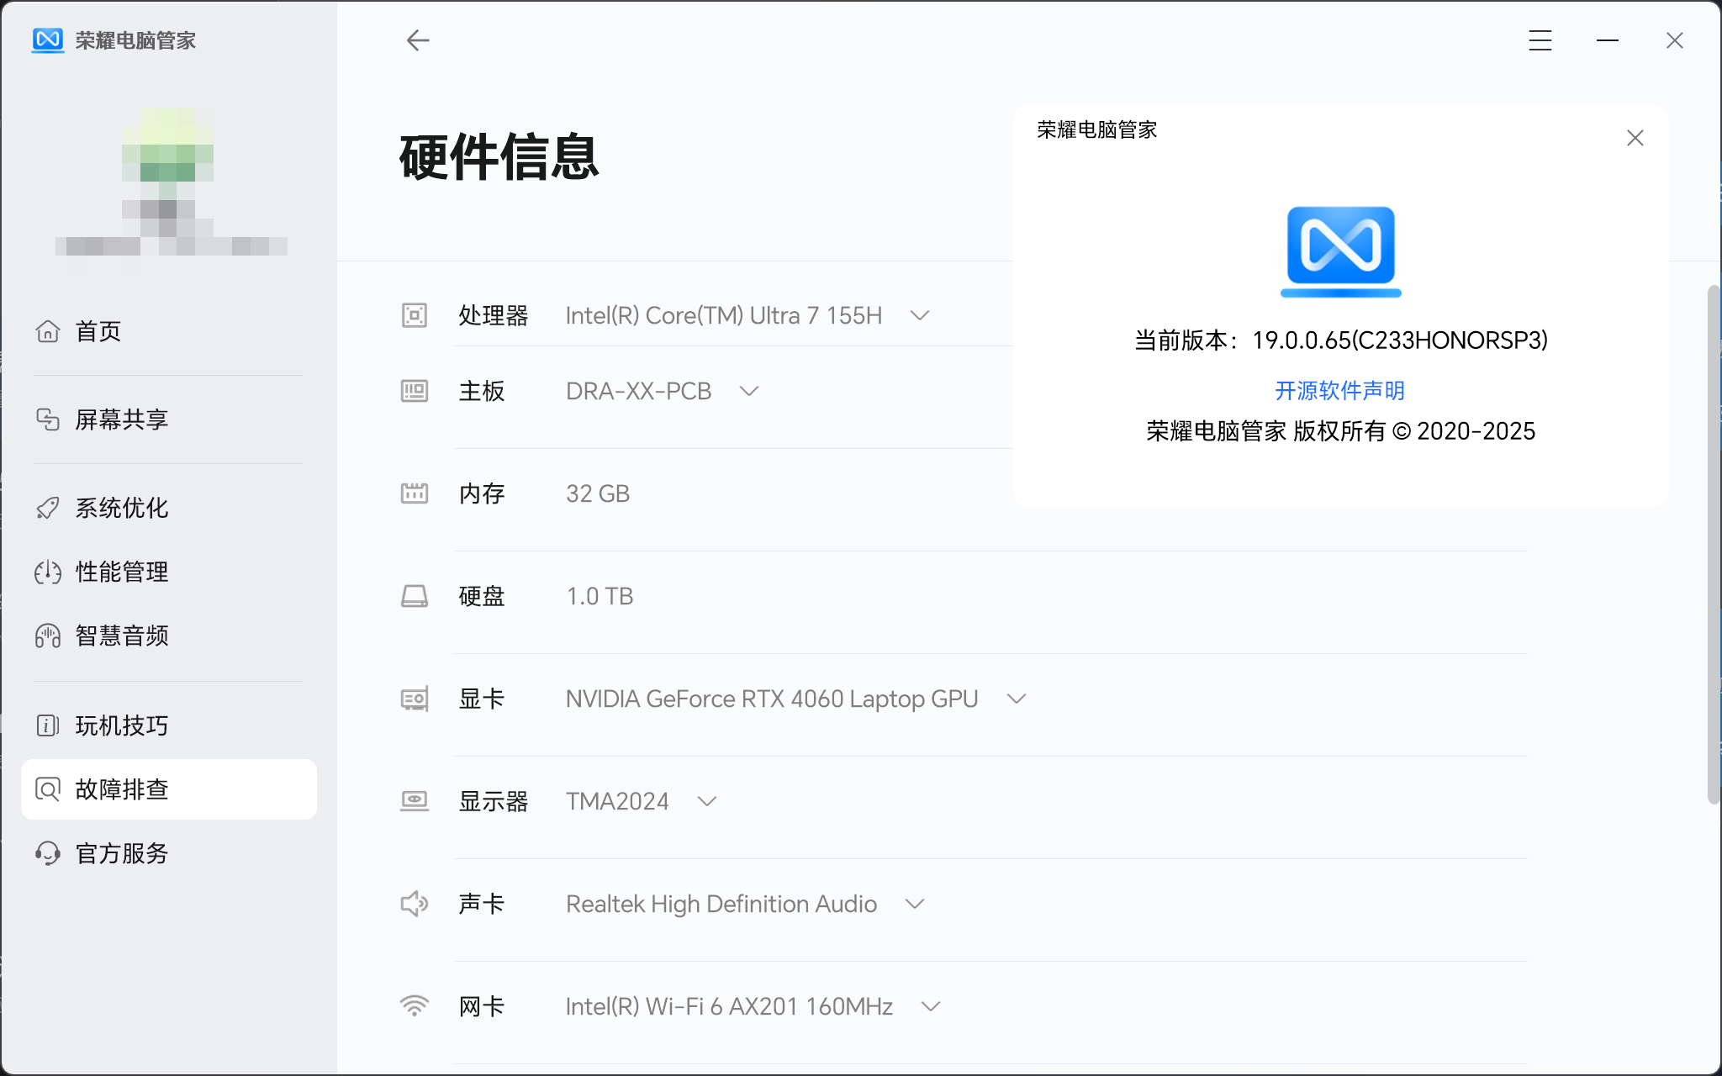Go to 首页 home page

[98, 331]
